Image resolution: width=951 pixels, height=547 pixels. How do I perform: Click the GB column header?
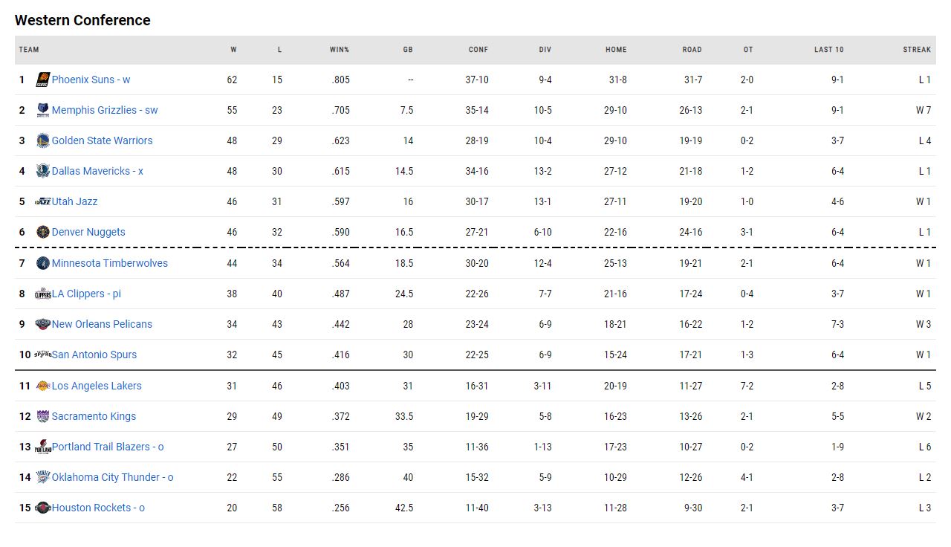[x=408, y=50]
